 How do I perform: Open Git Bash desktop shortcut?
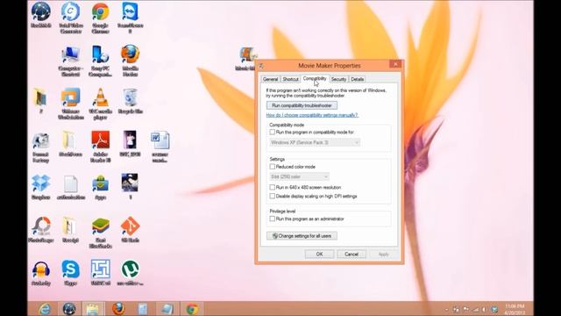[130, 230]
